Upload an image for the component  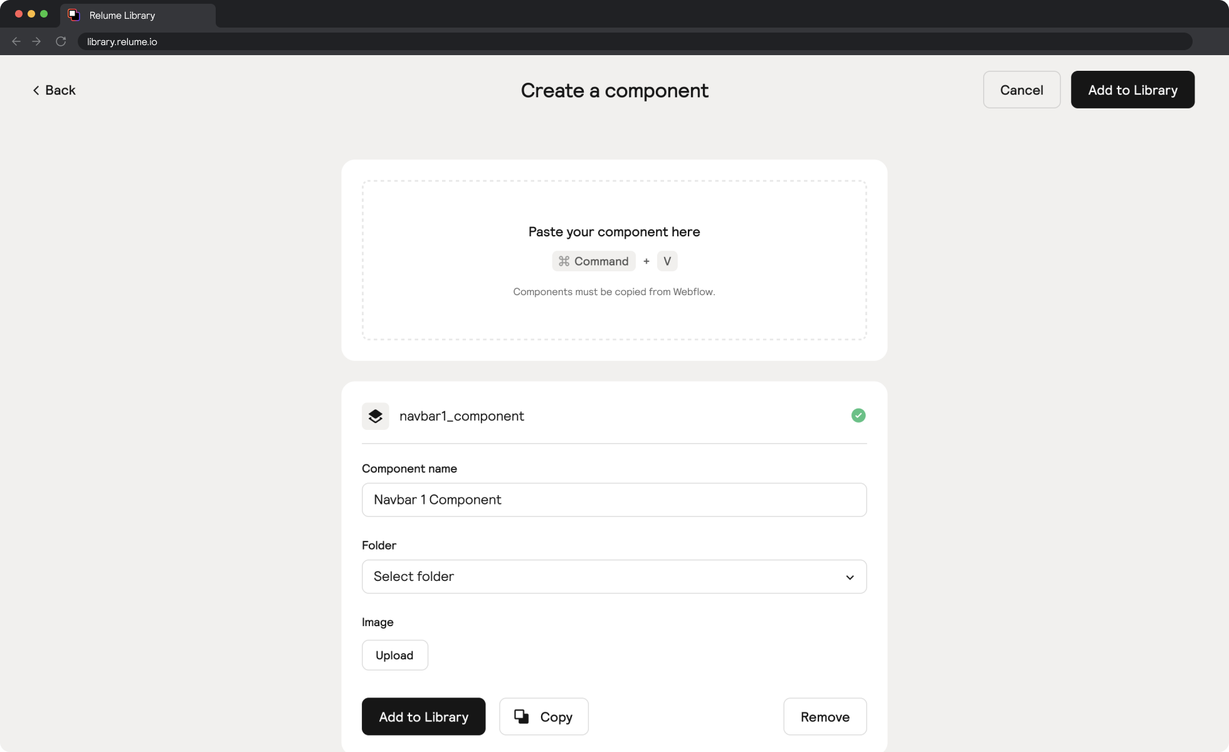pos(394,655)
